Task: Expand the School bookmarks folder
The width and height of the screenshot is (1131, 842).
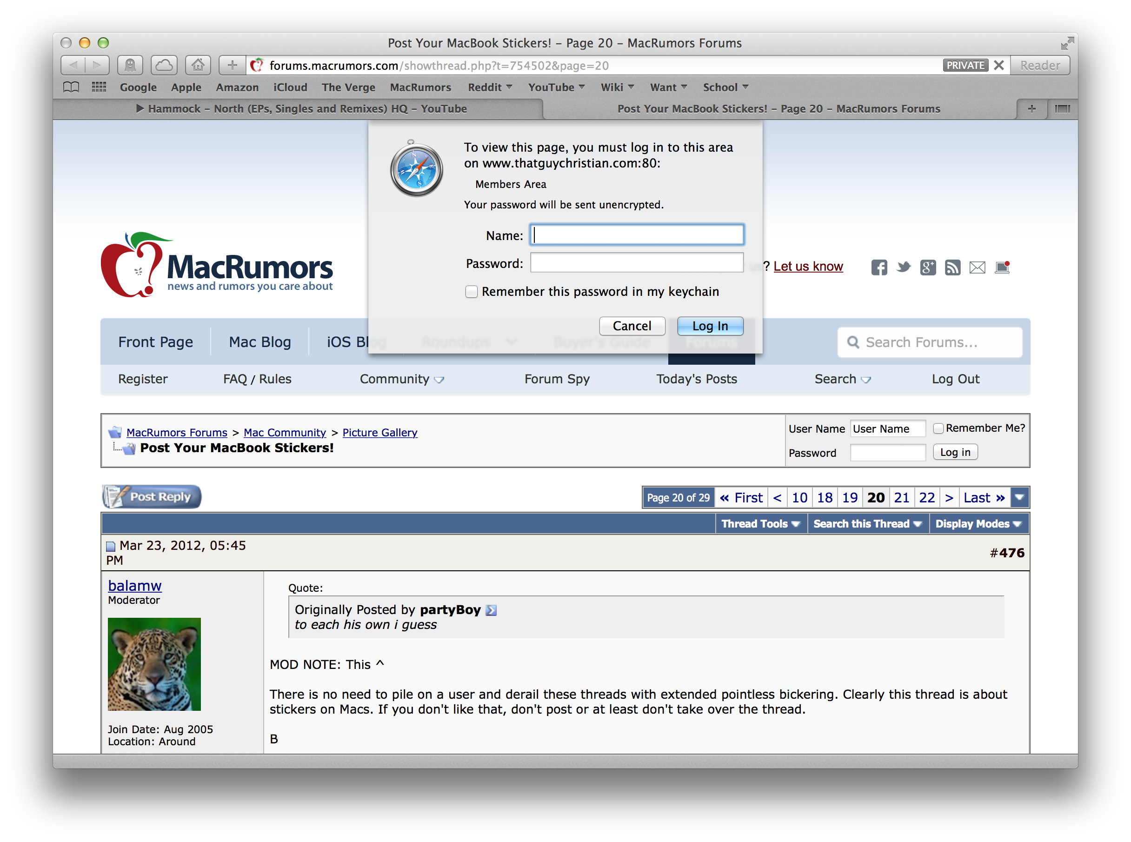Action: click(725, 87)
